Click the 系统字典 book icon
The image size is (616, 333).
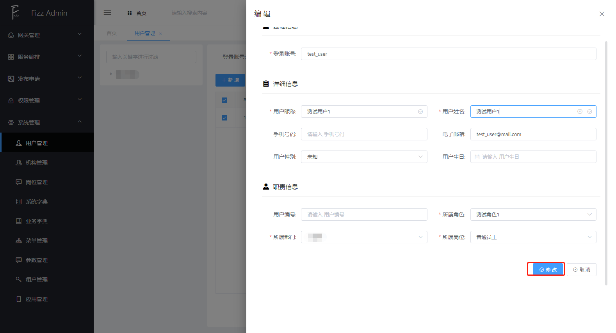pyautogui.click(x=19, y=202)
